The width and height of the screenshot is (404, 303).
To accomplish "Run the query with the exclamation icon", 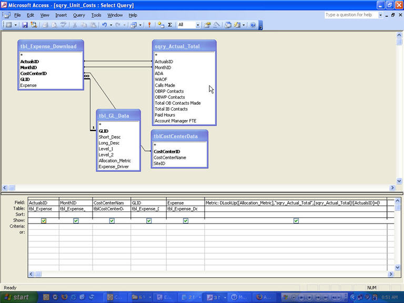I will point(149,25).
